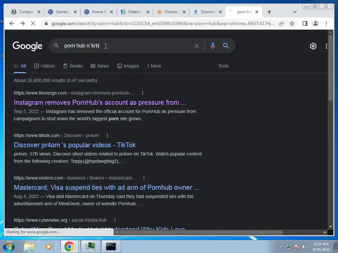This screenshot has height=253, width=338.
Task: Click the volume speaker tray icon
Action: click(304, 247)
